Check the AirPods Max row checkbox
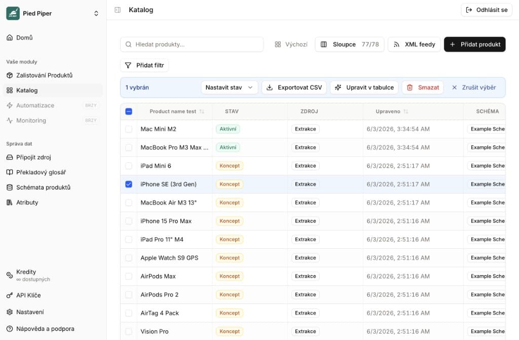Viewport: 519px width, 340px height. 129,276
